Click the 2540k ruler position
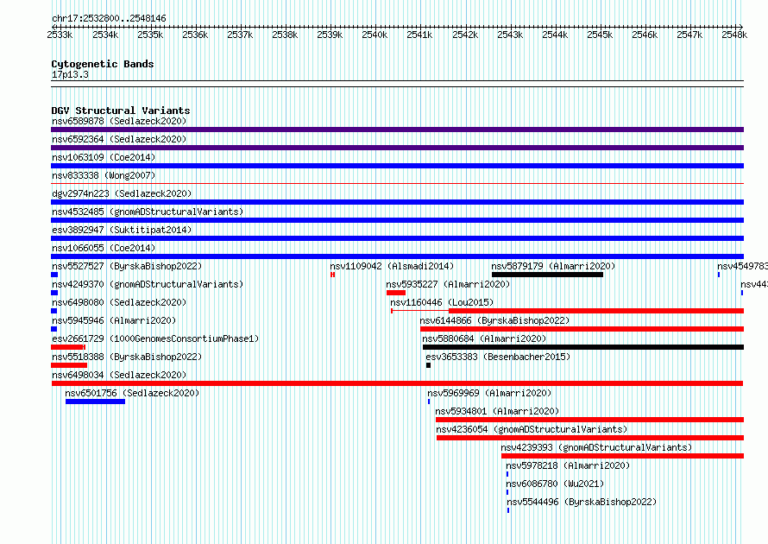The image size is (768, 544). [x=375, y=35]
